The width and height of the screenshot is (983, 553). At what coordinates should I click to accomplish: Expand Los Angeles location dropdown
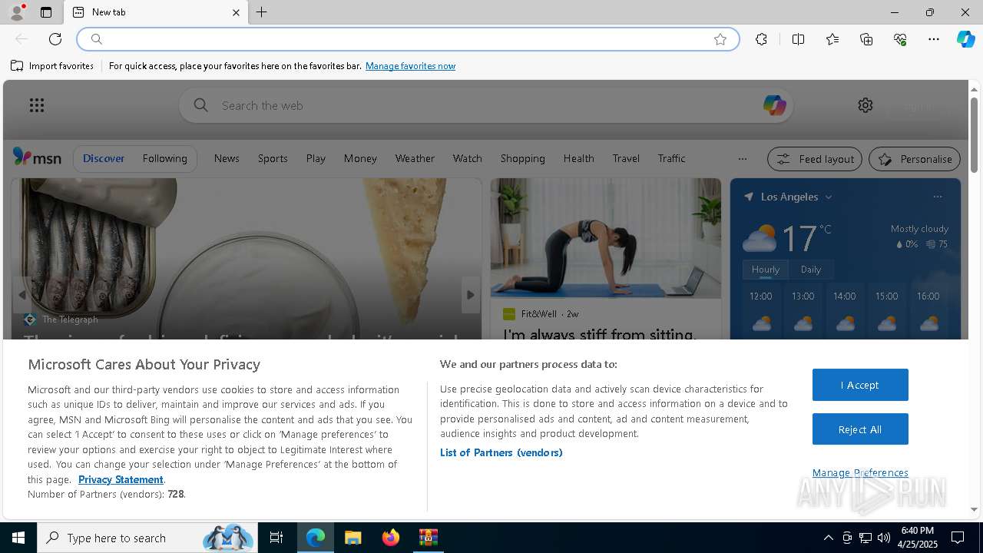(829, 197)
